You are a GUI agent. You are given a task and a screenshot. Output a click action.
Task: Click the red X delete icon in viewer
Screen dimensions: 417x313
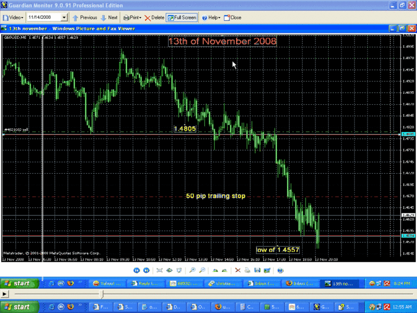238,270
